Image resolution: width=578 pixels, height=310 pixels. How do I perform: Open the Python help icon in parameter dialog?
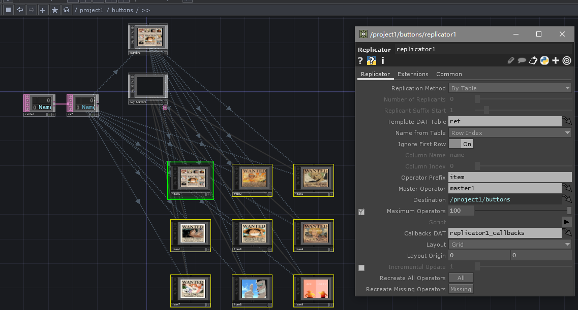pos(371,60)
